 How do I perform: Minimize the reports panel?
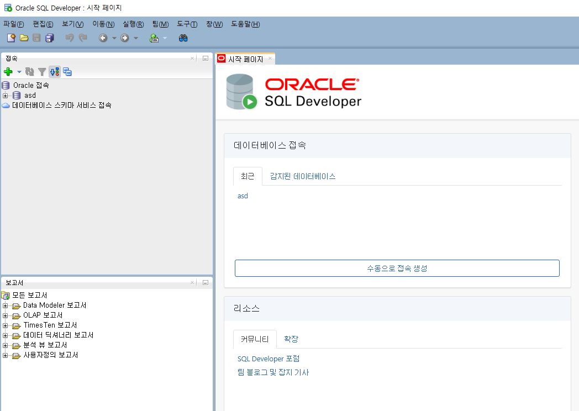click(206, 282)
